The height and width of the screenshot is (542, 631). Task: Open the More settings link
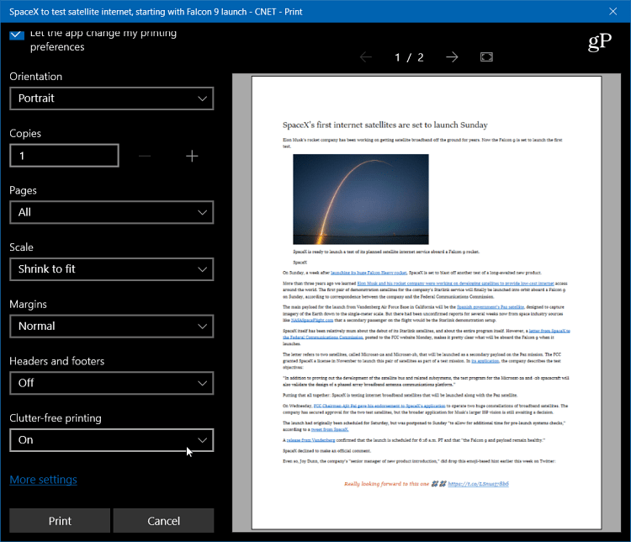pyautogui.click(x=43, y=480)
